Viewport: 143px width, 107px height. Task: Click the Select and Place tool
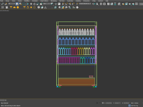41,4
